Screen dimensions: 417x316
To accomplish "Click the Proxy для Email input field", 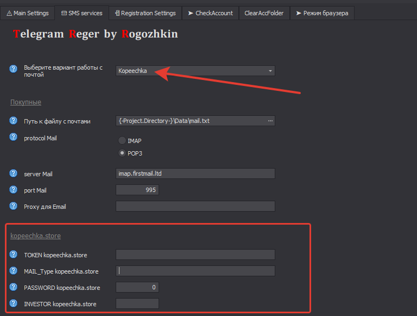I will tap(195, 206).
